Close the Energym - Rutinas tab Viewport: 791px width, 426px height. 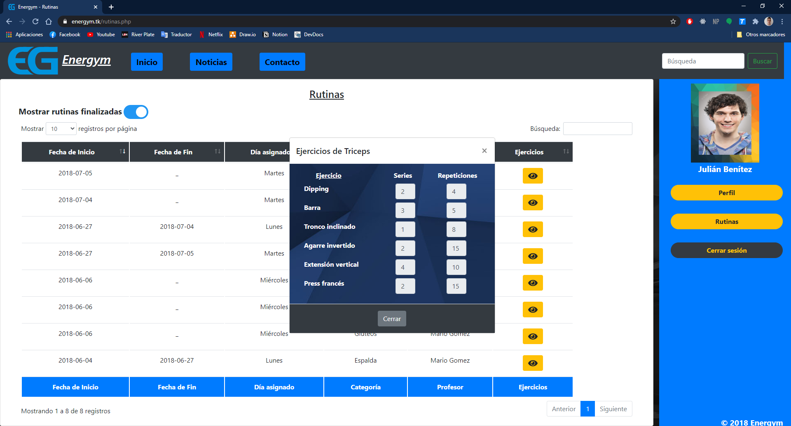pyautogui.click(x=96, y=7)
